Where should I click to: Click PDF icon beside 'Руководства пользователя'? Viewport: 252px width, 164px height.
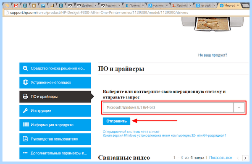(25, 139)
